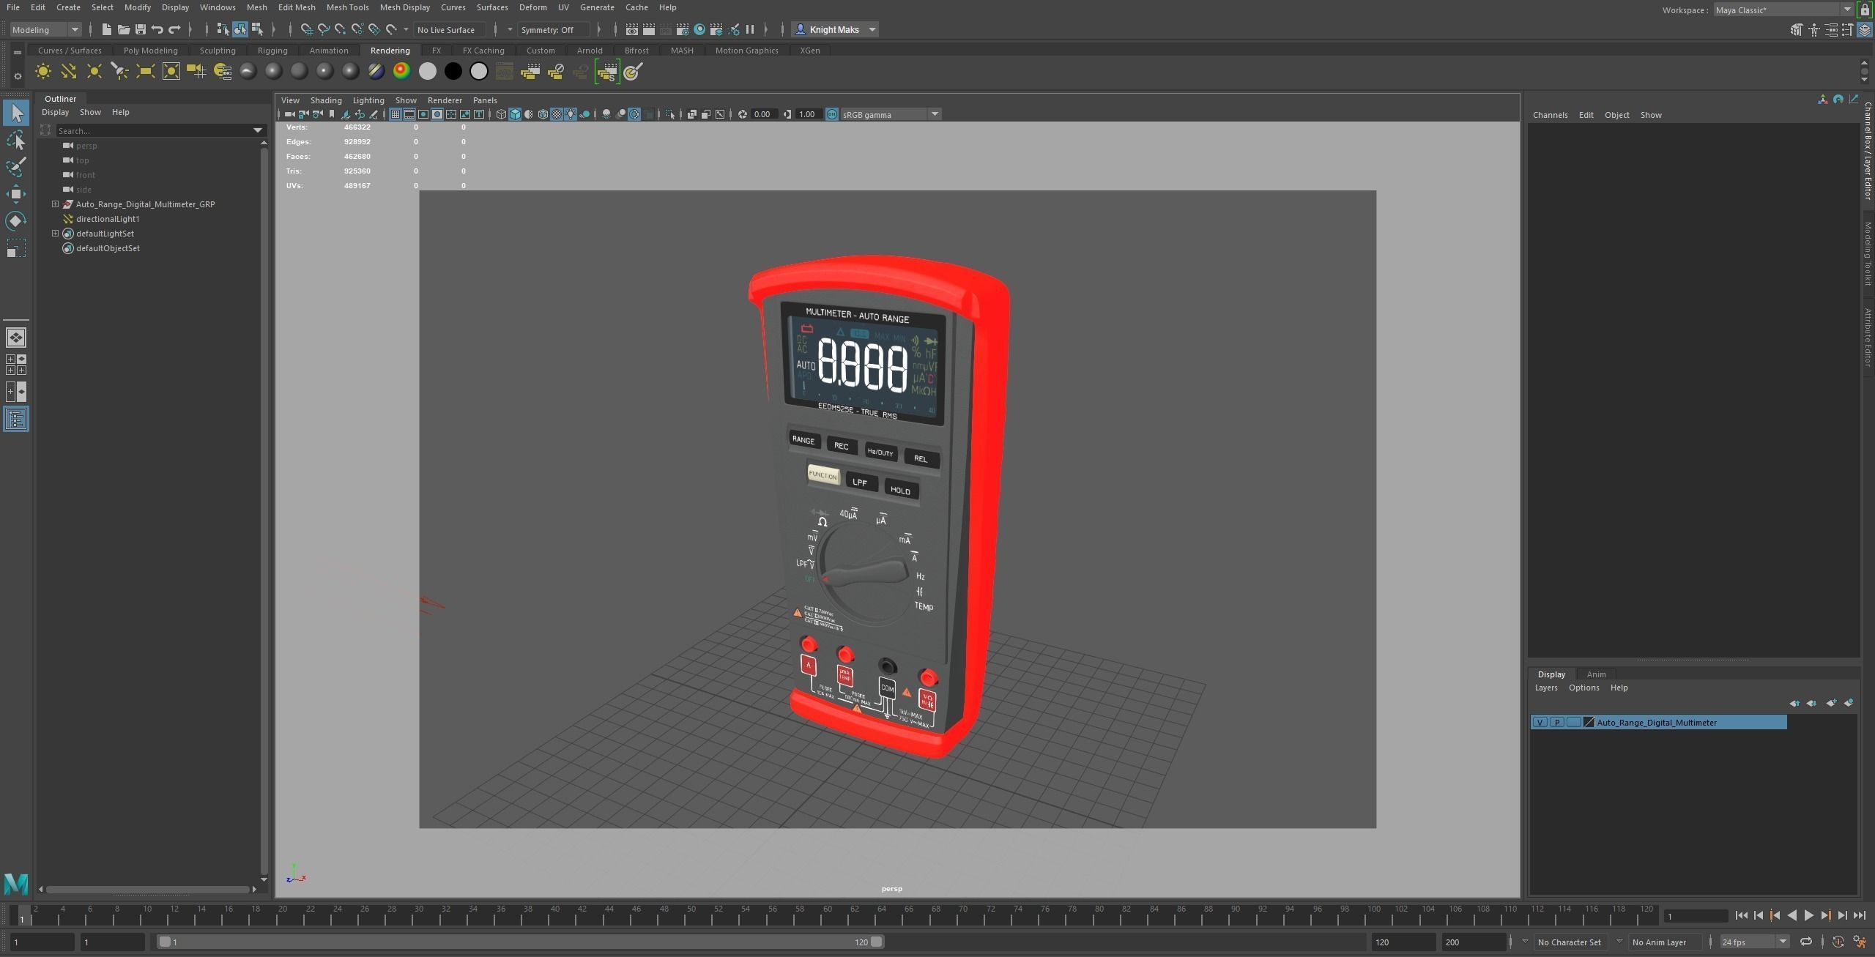The height and width of the screenshot is (957, 1875).
Task: Select directionalLight1 in the Outliner
Action: [108, 219]
